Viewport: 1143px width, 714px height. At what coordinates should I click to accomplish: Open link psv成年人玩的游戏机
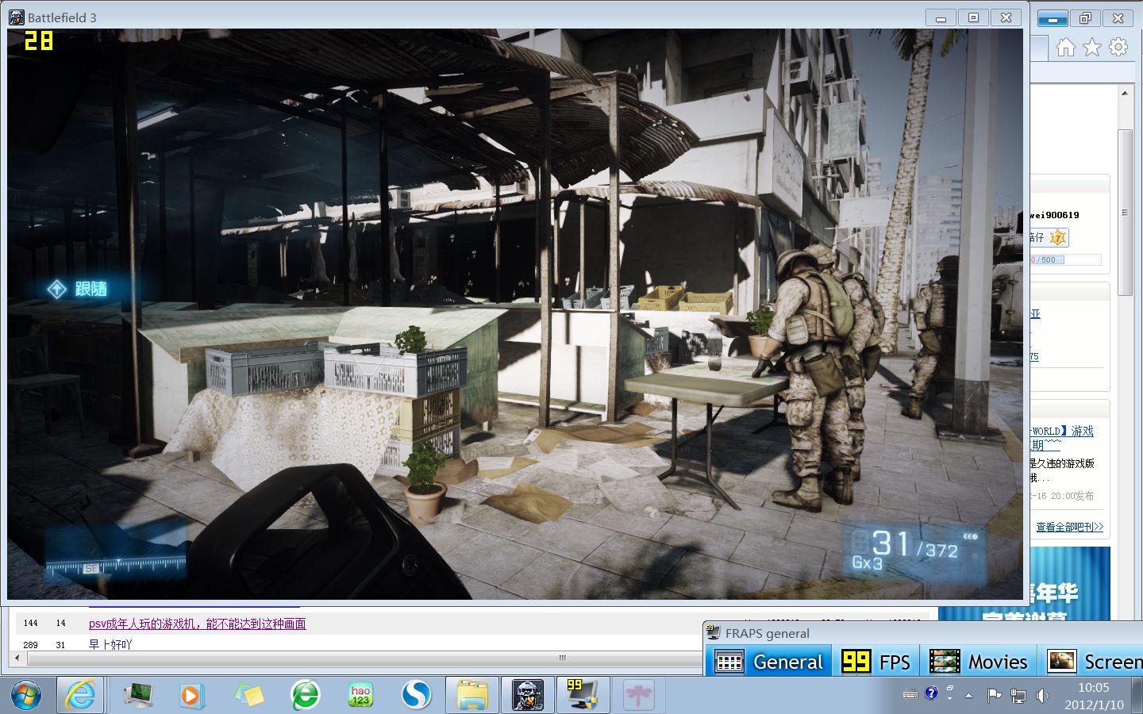(197, 624)
